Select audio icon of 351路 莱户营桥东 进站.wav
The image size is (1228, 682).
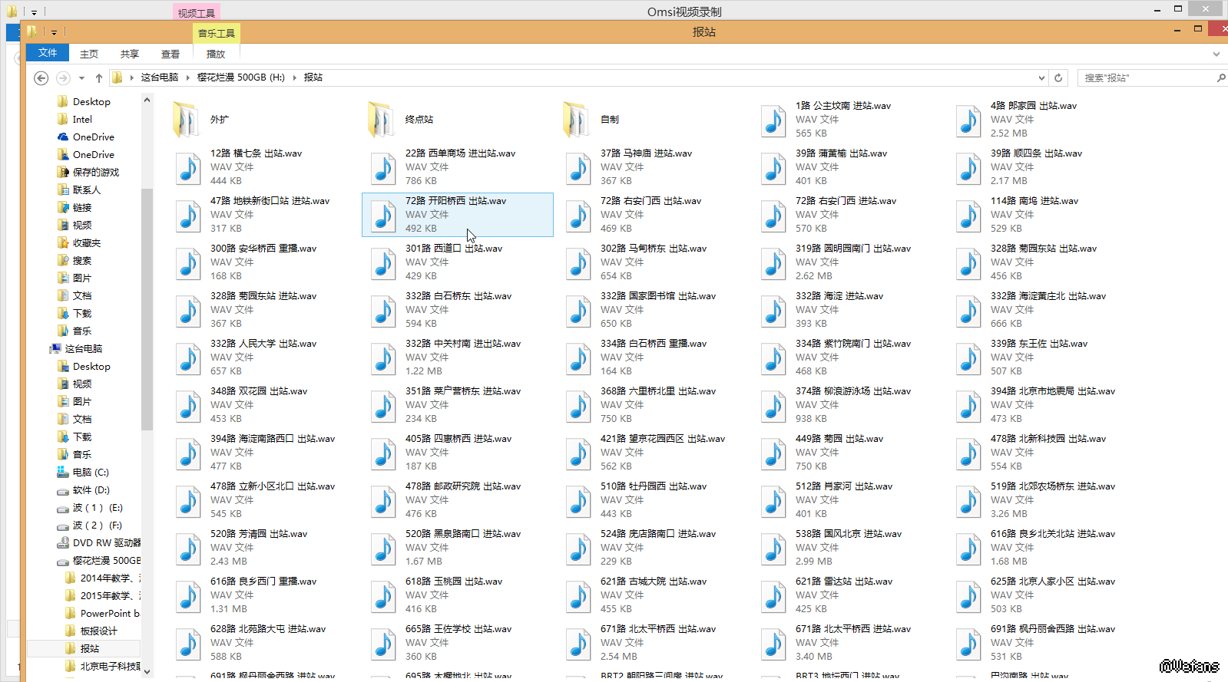(383, 405)
